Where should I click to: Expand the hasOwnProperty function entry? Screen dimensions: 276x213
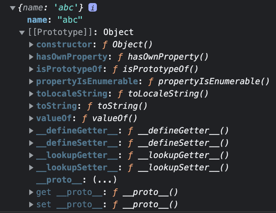click(x=31, y=57)
